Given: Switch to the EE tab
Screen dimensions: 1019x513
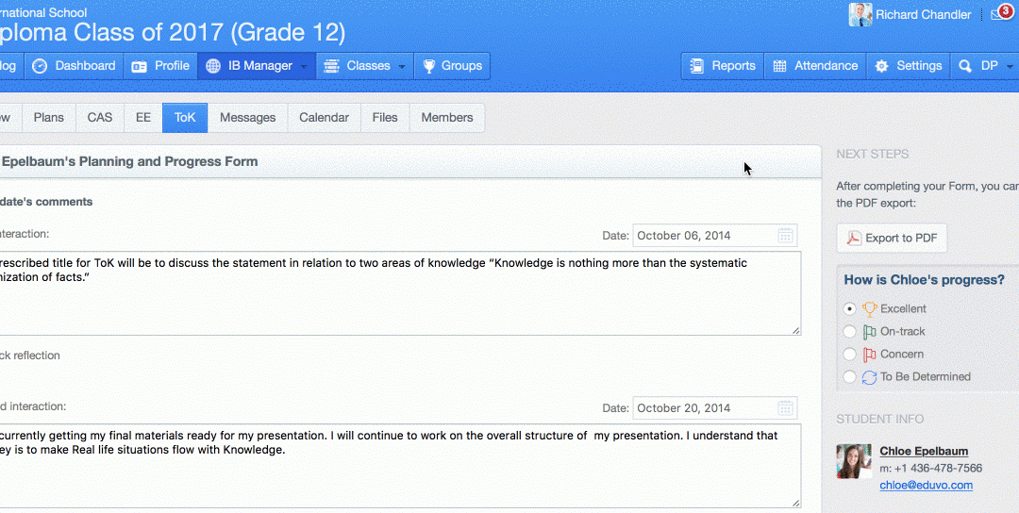Looking at the screenshot, I should (143, 118).
